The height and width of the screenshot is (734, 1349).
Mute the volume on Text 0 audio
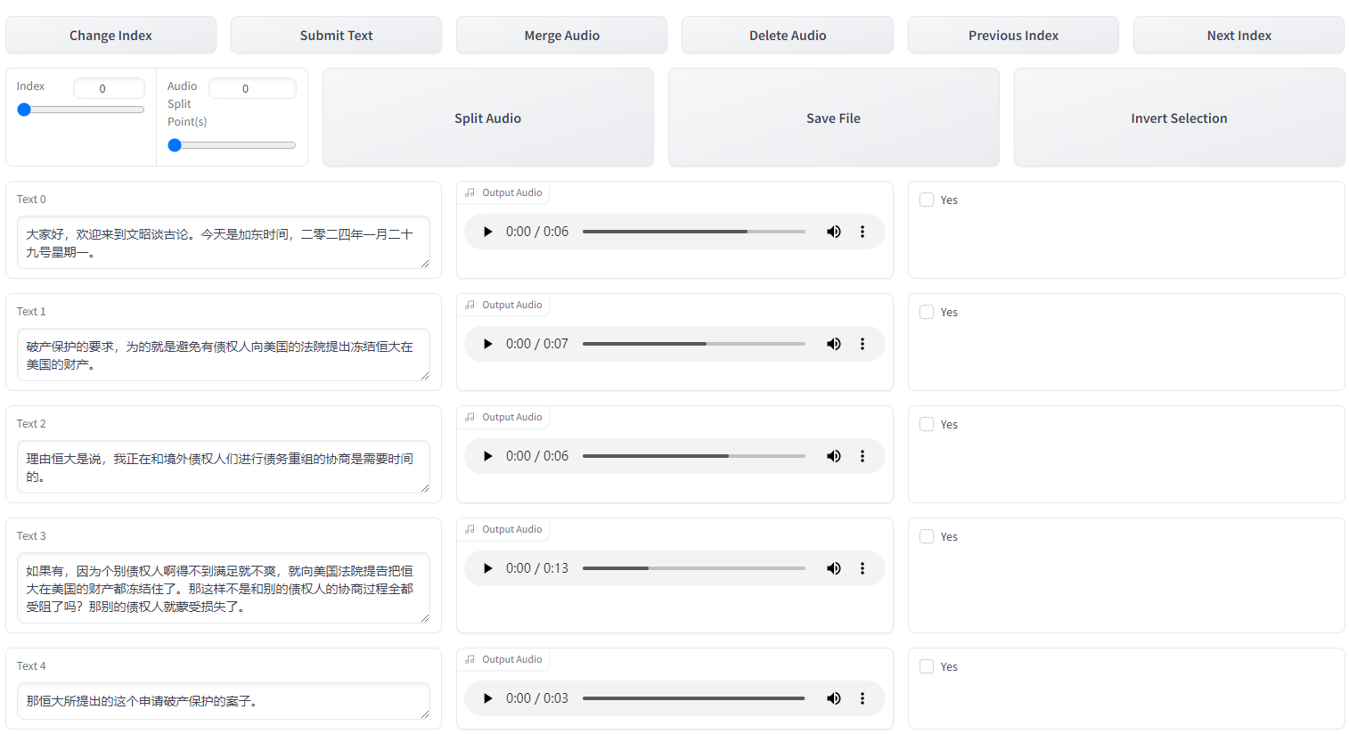(x=833, y=232)
